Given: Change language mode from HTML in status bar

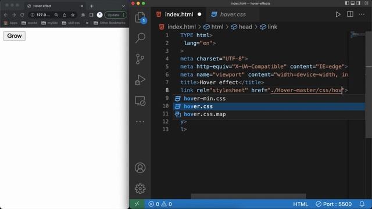Looking at the screenshot, I should click(301, 204).
